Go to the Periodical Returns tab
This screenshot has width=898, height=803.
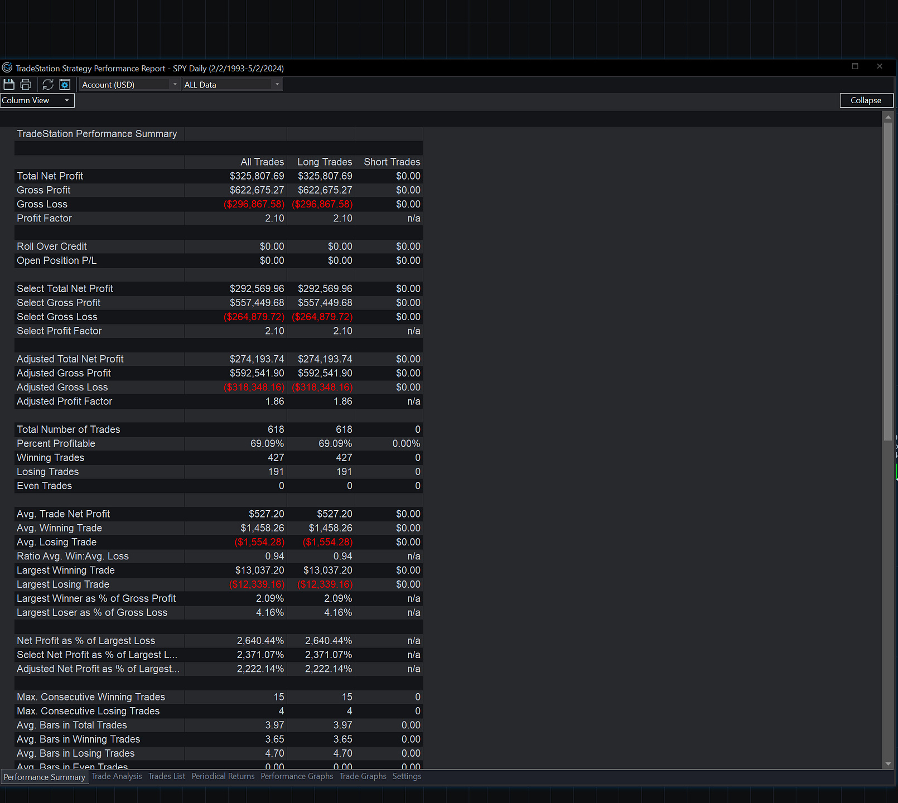point(223,776)
